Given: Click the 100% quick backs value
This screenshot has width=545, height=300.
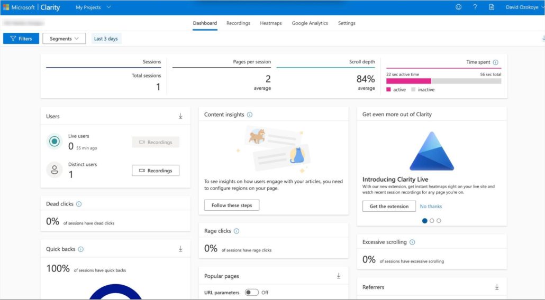Looking at the screenshot, I should coord(58,268).
